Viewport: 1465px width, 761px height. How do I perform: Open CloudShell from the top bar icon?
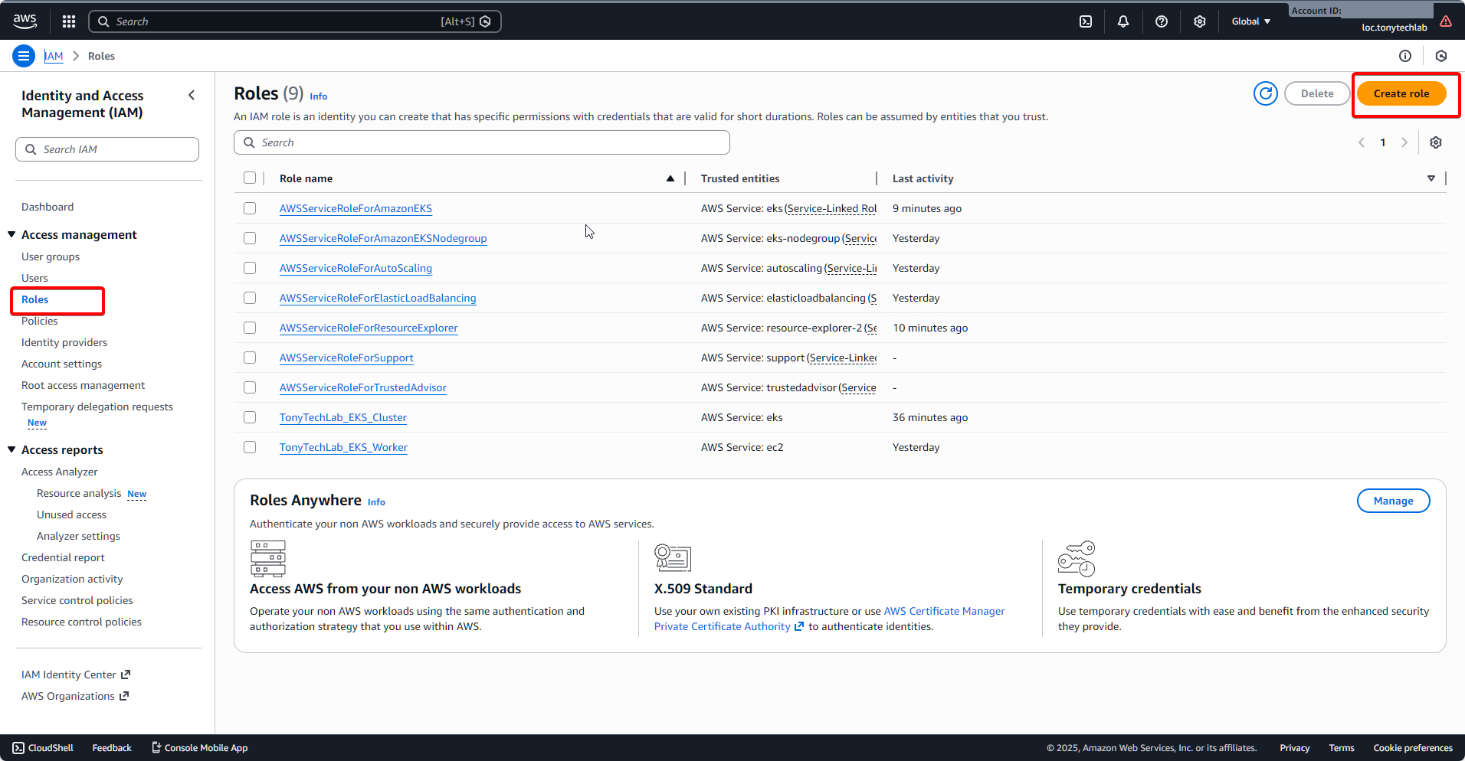[1086, 21]
